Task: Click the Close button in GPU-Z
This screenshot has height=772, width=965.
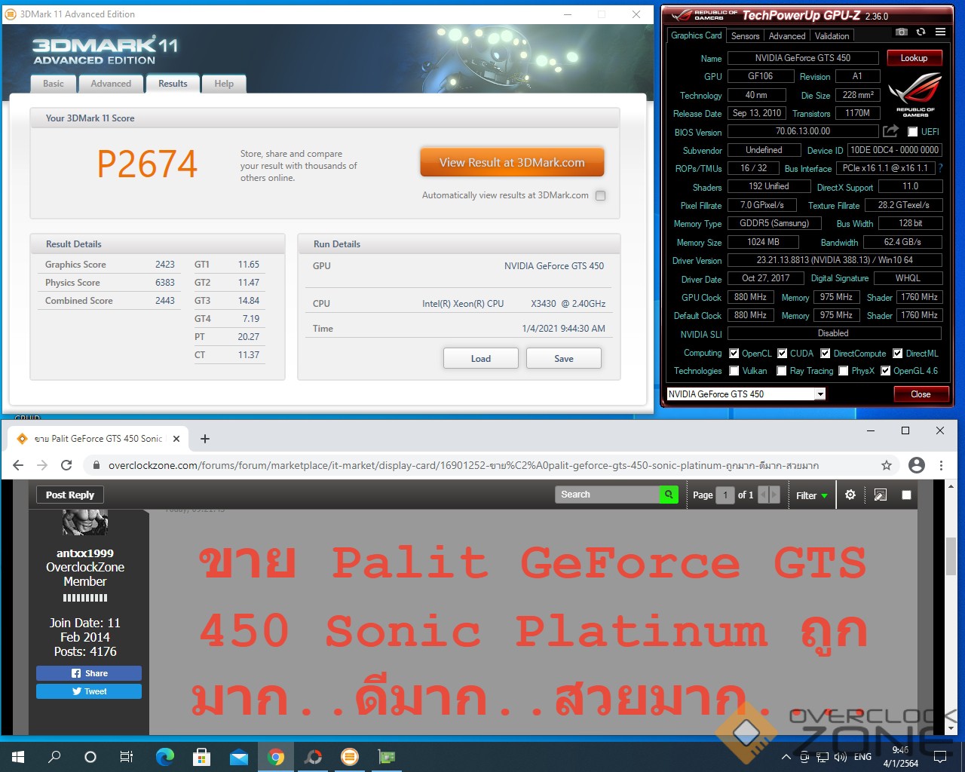Action: pos(921,394)
